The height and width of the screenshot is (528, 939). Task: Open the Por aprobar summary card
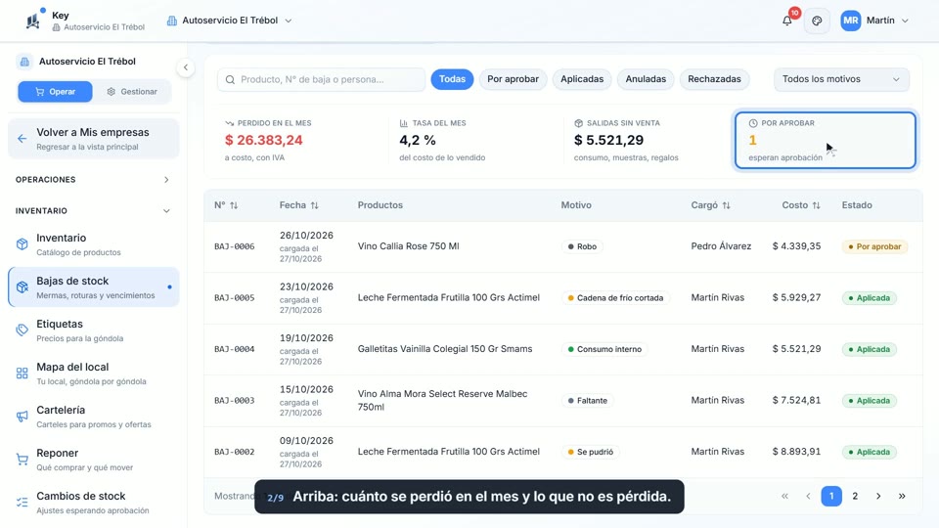tap(826, 140)
